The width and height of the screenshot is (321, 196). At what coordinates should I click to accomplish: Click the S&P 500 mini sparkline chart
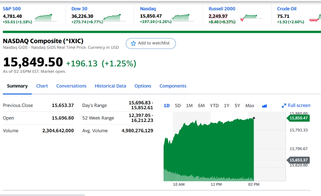tap(46, 18)
